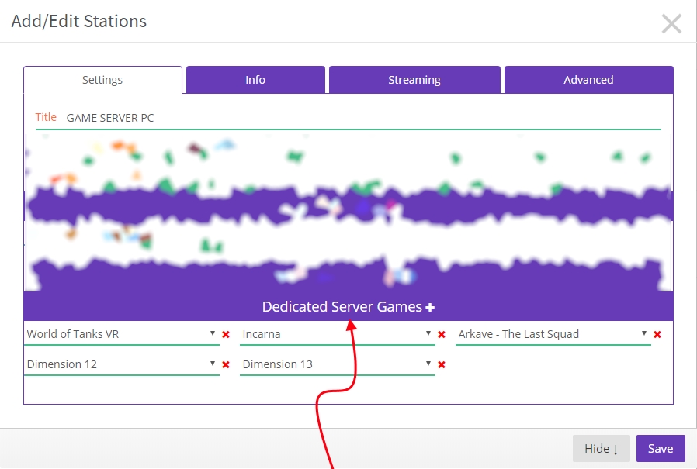
Task: Delete the Dimension 13 game entry
Action: [442, 365]
